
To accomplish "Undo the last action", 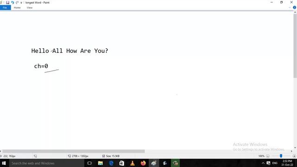I will [x=13, y=2].
